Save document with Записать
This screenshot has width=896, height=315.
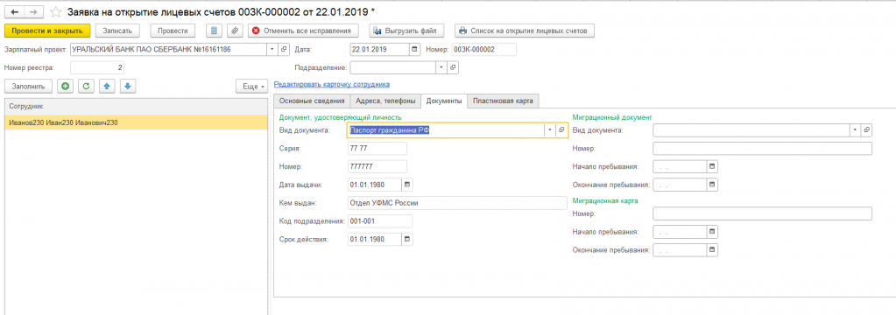[x=117, y=31]
